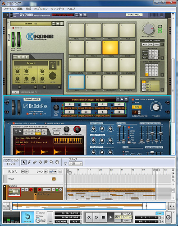Open the ウィンドウ menu

tap(57, 9)
